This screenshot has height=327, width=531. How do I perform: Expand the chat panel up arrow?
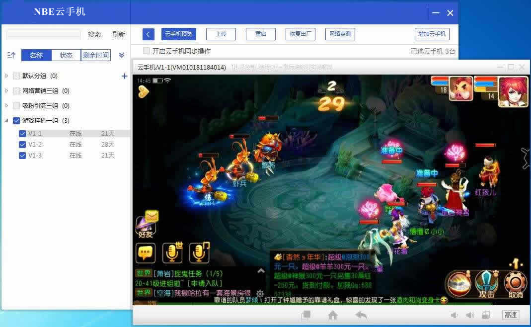pyautogui.click(x=261, y=270)
